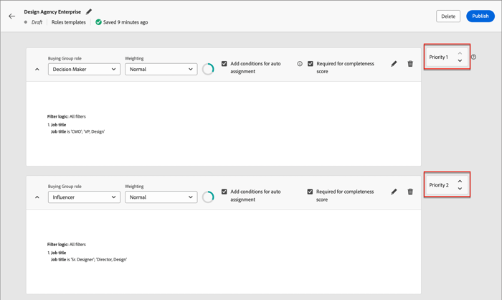Open the Influencer Weighting dropdown
The image size is (502, 300).
pyautogui.click(x=161, y=197)
